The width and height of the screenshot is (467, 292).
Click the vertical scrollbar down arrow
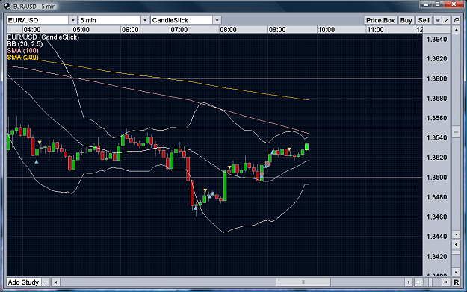pyautogui.click(x=457, y=234)
